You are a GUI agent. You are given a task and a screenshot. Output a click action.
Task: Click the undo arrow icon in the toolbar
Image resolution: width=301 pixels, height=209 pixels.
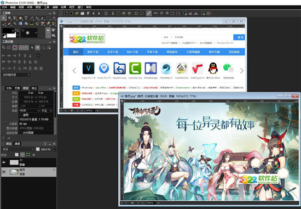[x=136, y=13]
